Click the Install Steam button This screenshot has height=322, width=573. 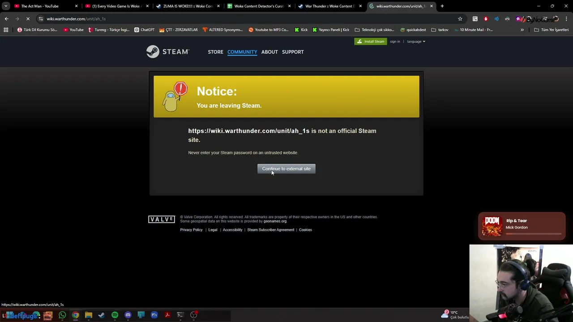(370, 42)
